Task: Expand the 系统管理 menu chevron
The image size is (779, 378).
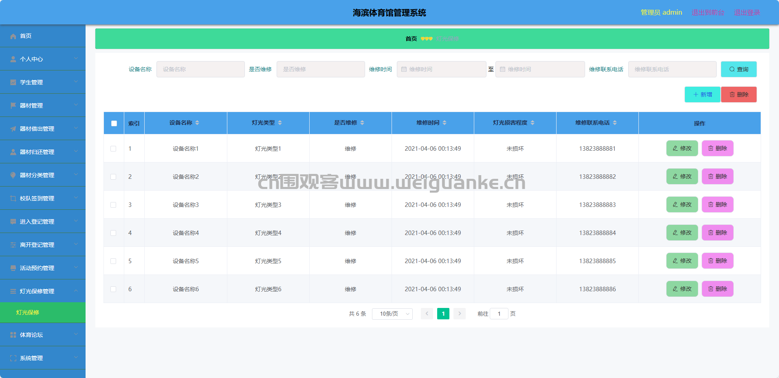Action: click(x=76, y=358)
